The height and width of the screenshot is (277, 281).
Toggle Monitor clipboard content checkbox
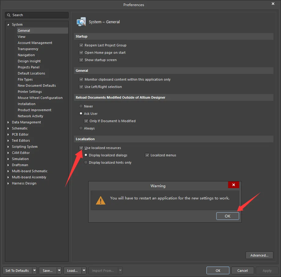point(81,79)
